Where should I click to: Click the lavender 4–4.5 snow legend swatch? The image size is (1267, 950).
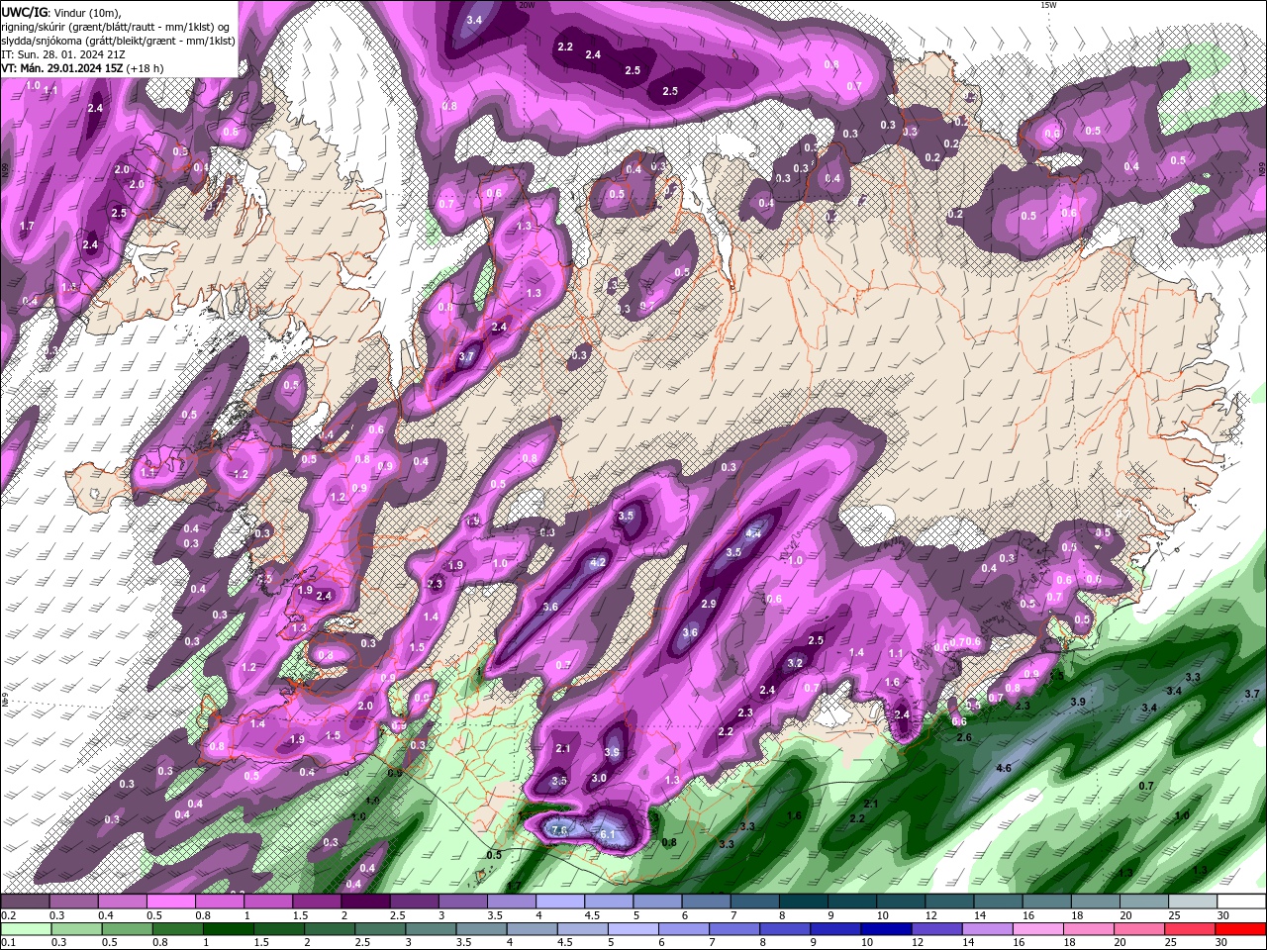559,902
